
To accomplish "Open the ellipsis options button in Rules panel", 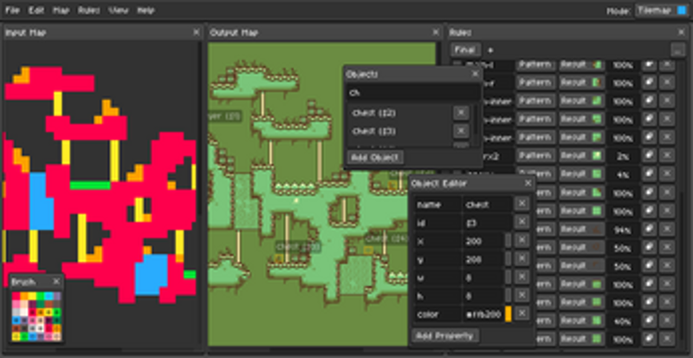I will pos(677,50).
